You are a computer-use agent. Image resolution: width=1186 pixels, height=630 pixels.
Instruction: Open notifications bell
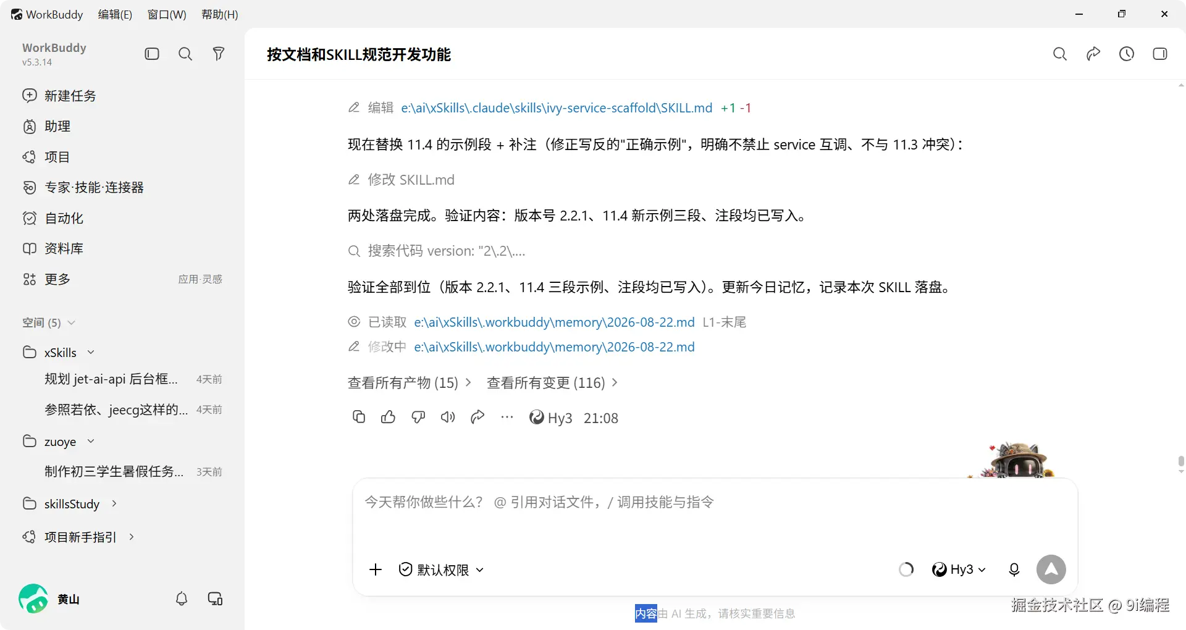182,598
